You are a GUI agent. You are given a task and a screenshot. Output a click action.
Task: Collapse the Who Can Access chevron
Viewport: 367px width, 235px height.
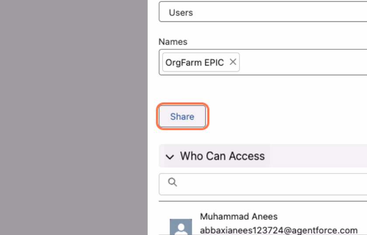click(170, 157)
